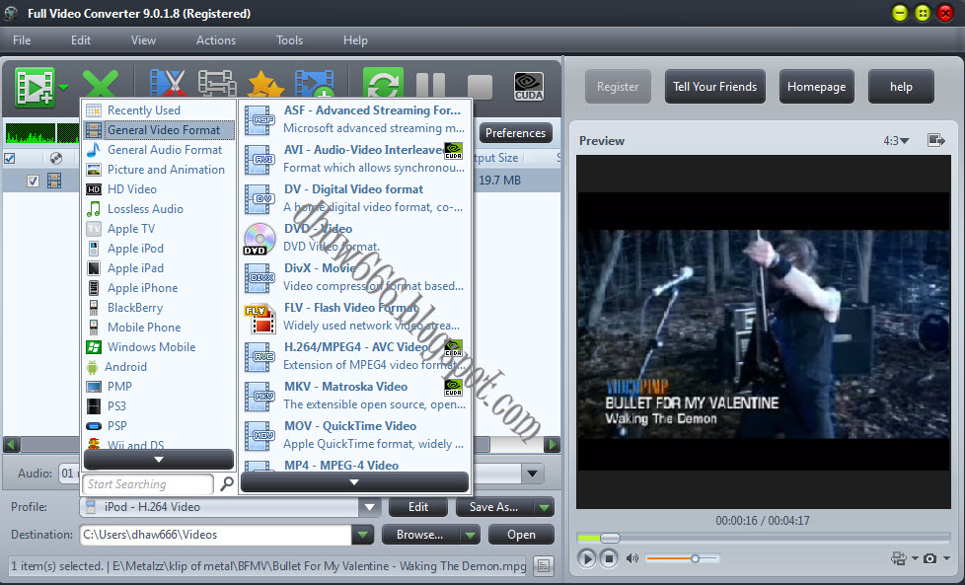Click the scissors Clip video icon
965x585 pixels.
click(x=168, y=84)
